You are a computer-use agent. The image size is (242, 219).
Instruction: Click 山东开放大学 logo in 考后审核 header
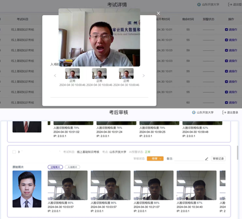click(x=194, y=113)
